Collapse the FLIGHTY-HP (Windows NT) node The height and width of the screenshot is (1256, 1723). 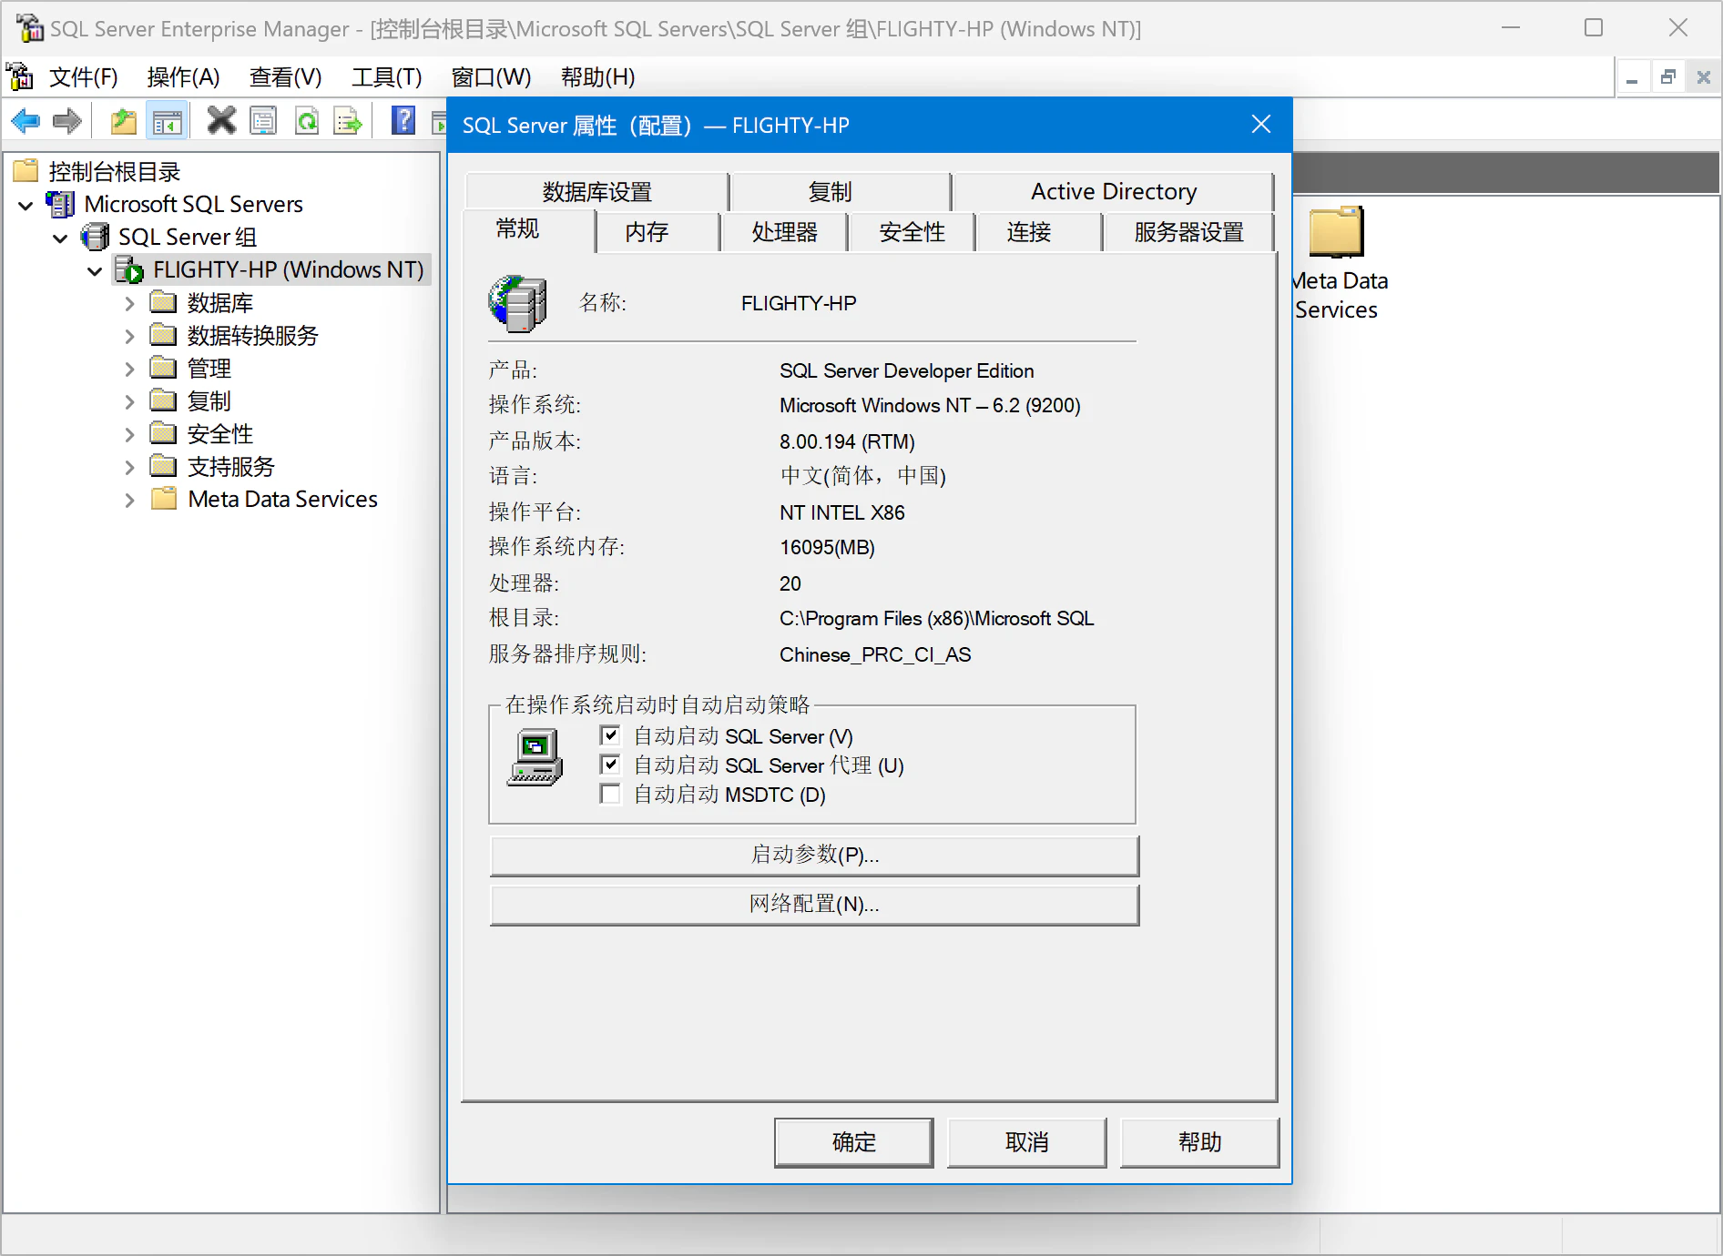pyautogui.click(x=95, y=271)
